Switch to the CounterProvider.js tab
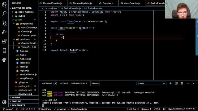The height and width of the screenshot is (111, 198). (53, 3)
